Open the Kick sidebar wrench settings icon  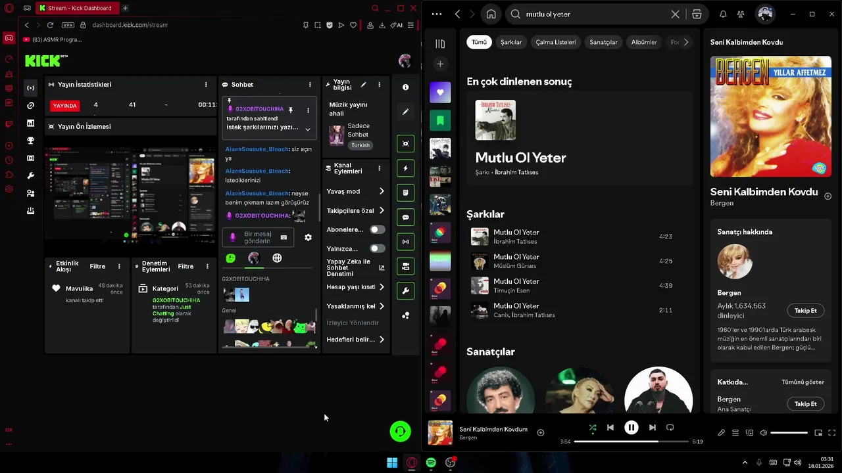(x=30, y=176)
